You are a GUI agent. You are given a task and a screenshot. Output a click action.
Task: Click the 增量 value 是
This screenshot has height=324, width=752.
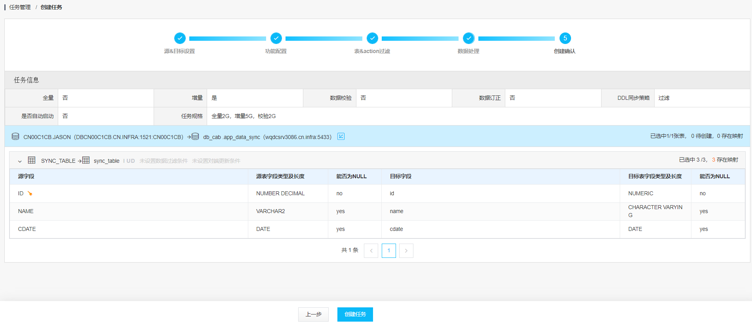[214, 98]
